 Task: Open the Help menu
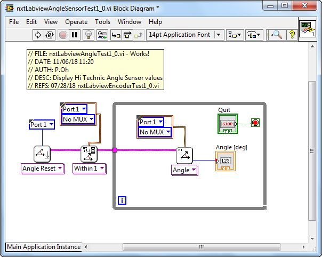point(156,22)
